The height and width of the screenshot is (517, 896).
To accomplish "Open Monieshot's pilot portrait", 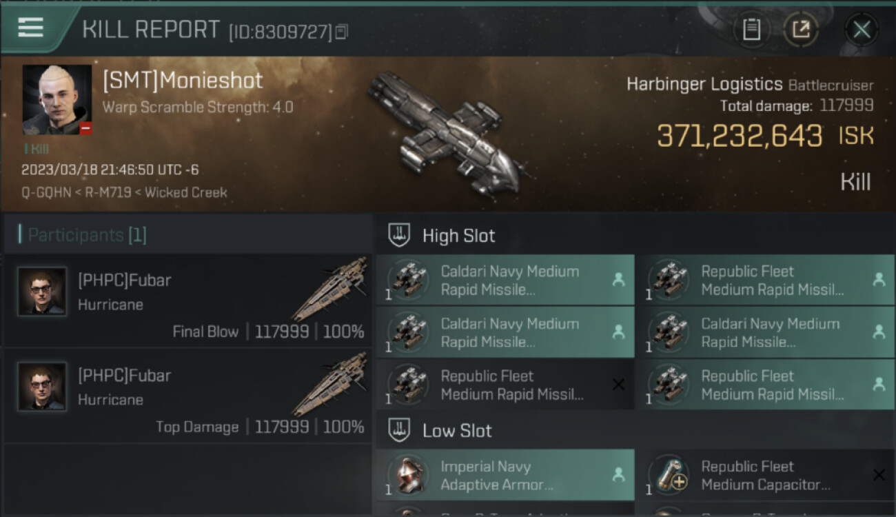I will click(57, 100).
